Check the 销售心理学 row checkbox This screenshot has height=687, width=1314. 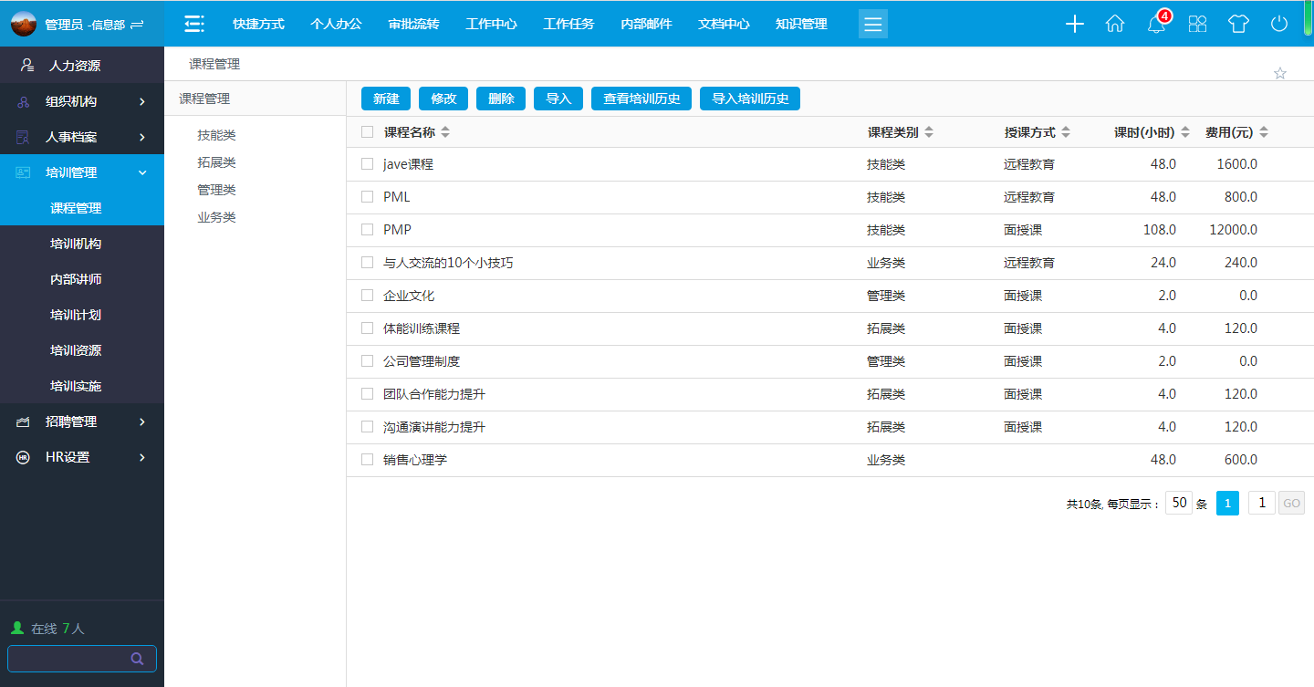pyautogui.click(x=367, y=460)
